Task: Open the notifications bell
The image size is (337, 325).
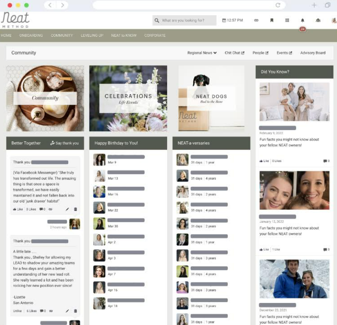Action: click(302, 20)
